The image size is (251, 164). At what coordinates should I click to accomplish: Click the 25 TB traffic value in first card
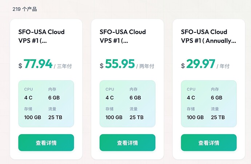point(55,117)
